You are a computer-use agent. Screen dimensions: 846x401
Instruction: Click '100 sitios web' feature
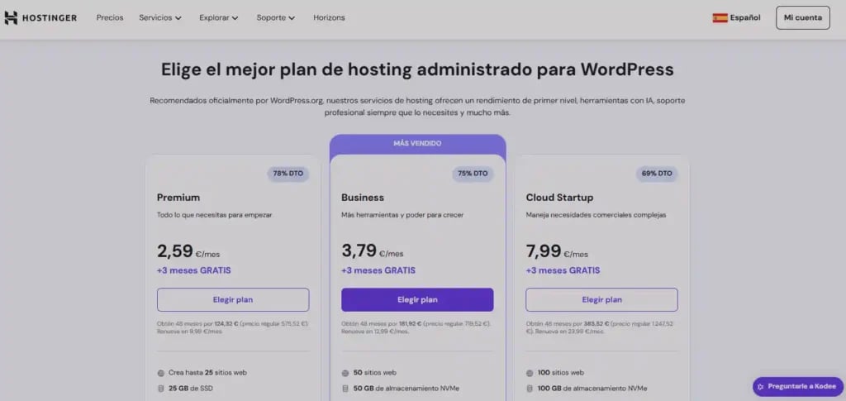click(x=561, y=372)
